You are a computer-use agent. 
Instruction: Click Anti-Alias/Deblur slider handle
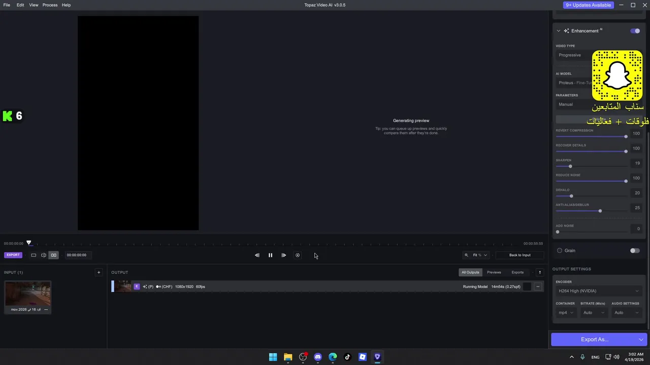click(600, 211)
